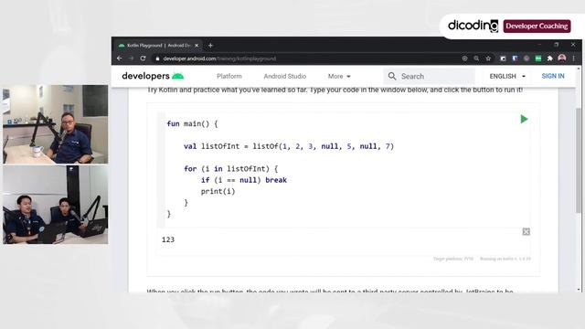
Task: Bookmark this page with the star icon
Action: click(x=488, y=58)
